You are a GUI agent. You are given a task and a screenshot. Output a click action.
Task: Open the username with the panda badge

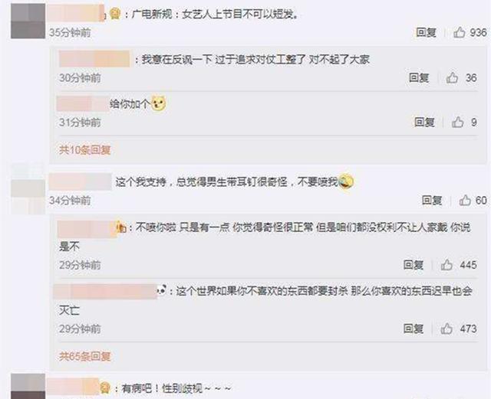click(x=105, y=292)
